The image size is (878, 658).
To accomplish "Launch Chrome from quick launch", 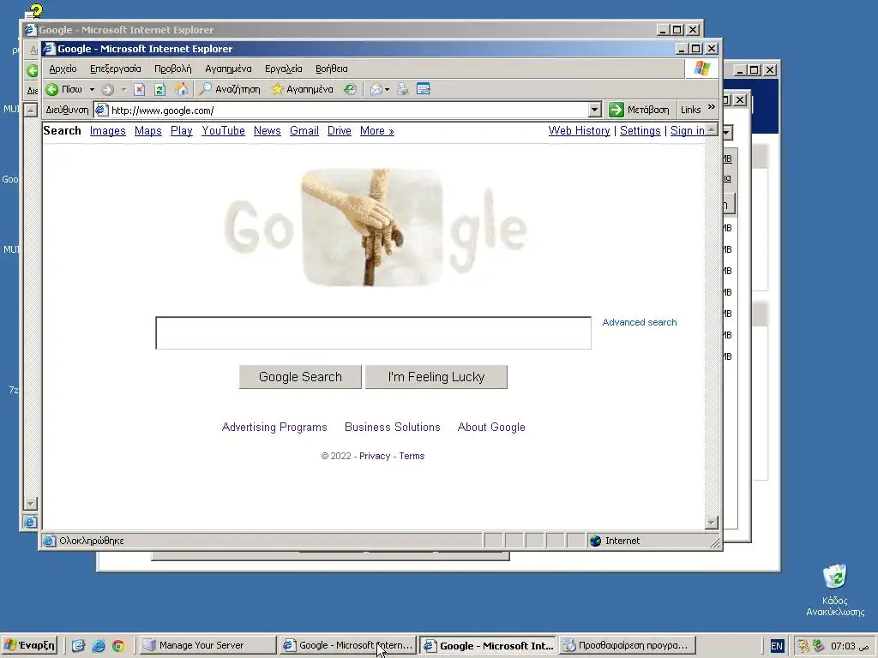I will 118,645.
